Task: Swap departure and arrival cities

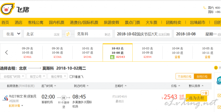Action: click(68, 34)
